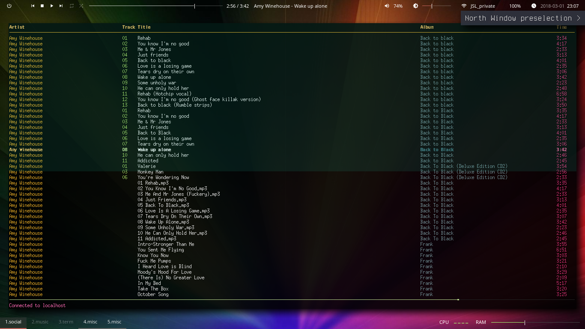Click the 2018-03-01 date

pos(552,6)
